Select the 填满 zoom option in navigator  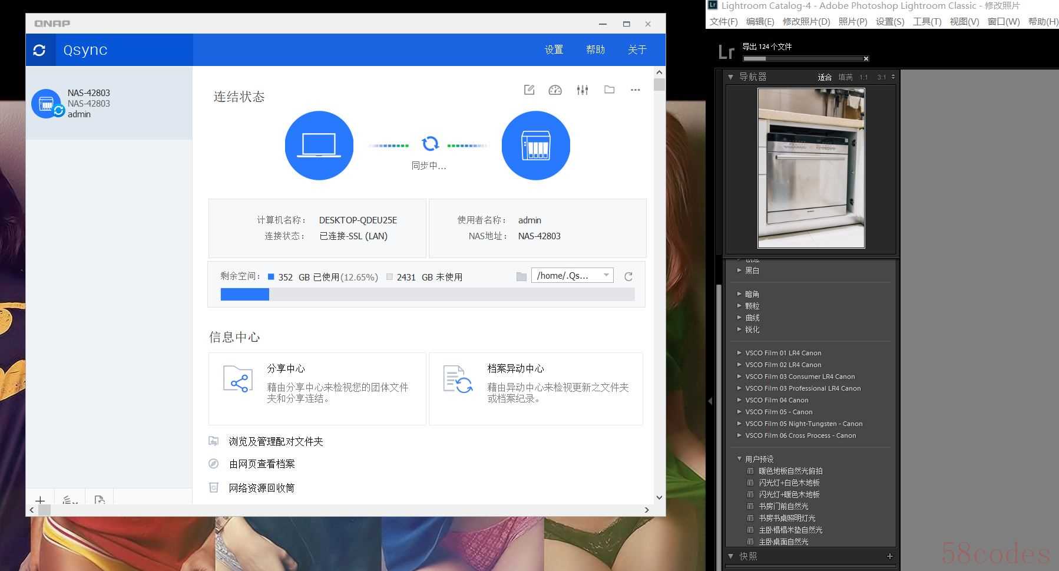pos(845,77)
